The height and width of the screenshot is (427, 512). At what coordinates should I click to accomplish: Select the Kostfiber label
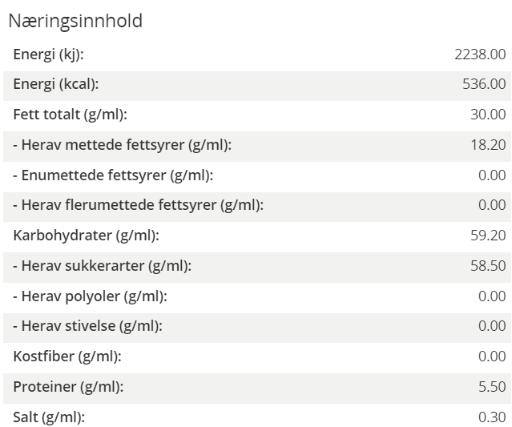point(67,357)
